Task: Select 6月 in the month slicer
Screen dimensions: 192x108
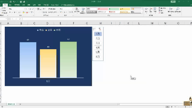Action: [98, 57]
